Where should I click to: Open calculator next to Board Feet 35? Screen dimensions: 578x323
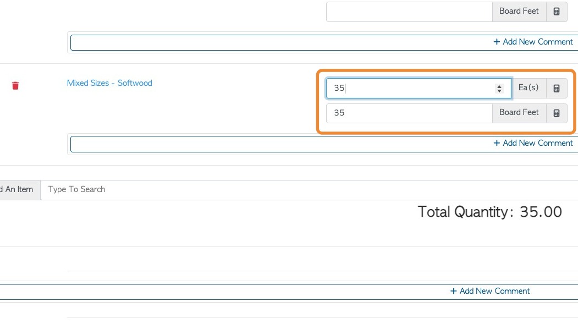556,113
